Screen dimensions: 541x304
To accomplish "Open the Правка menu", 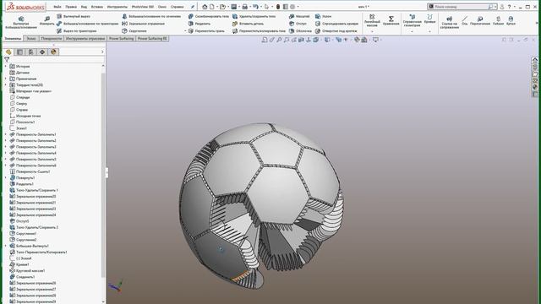I will pyautogui.click(x=71, y=7).
